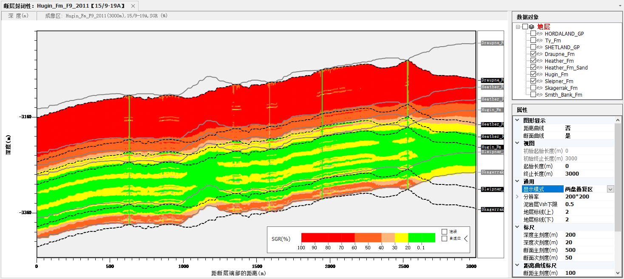Close the Hugin_Fm_F9_2011 fault seal tab

133,6
